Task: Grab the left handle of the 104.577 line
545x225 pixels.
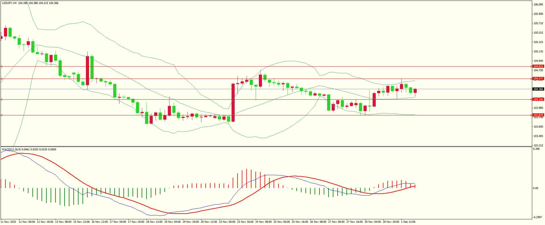Action: pyautogui.click(x=1, y=79)
